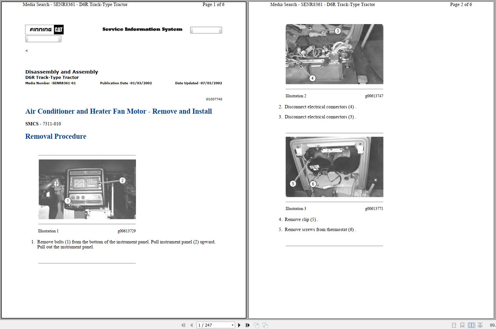This screenshot has height=329, width=496.
Task: Click Illustration 2 electrical connectors image
Action: [334, 54]
